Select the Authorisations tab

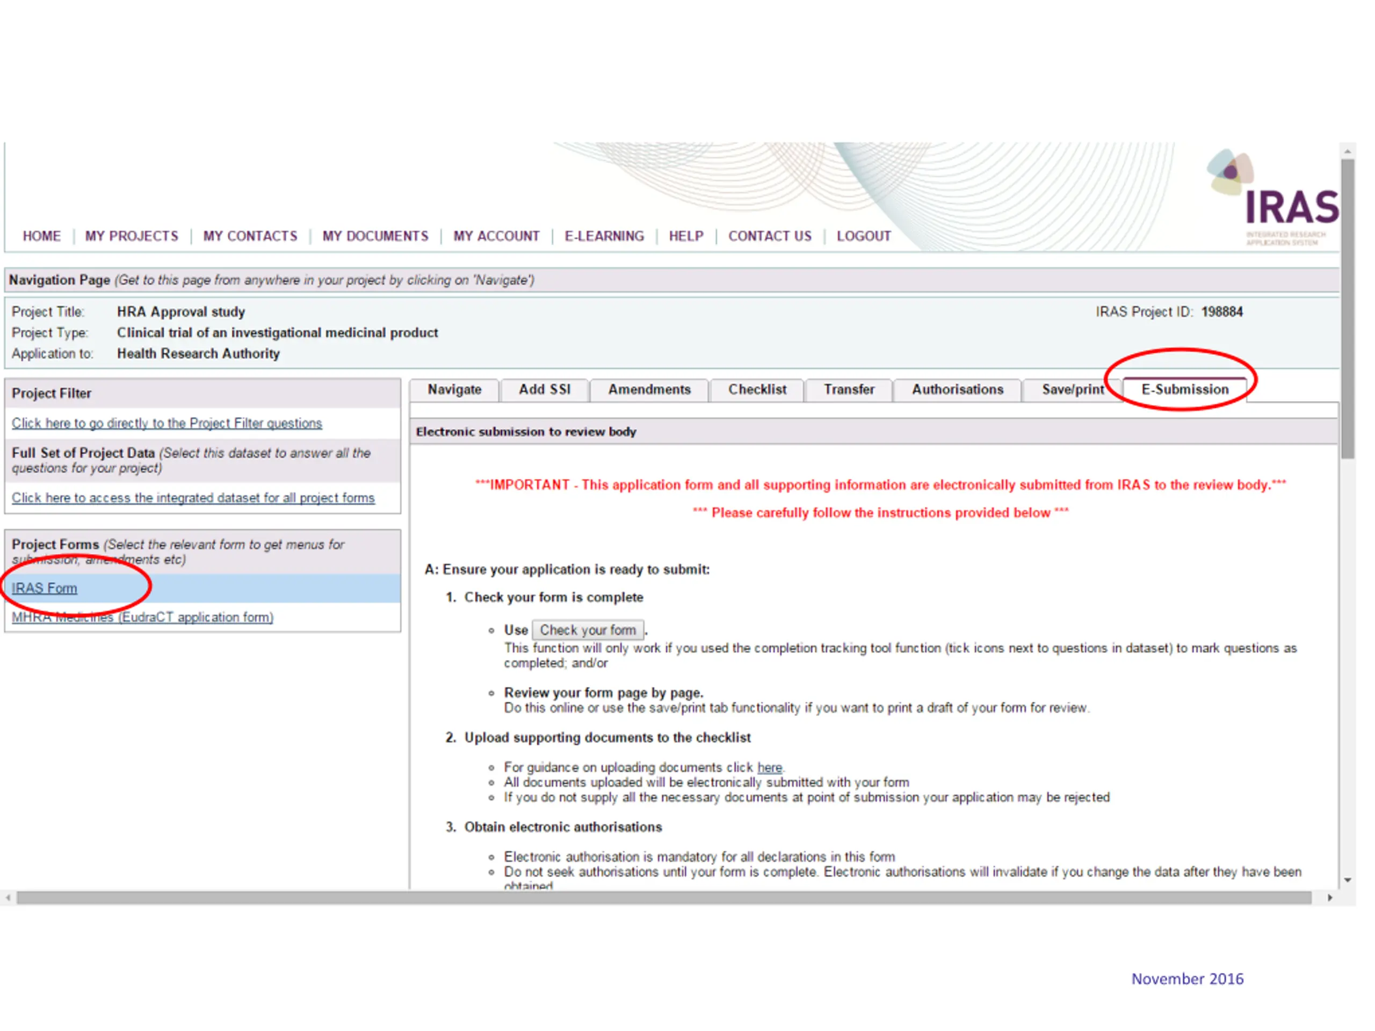coord(957,390)
